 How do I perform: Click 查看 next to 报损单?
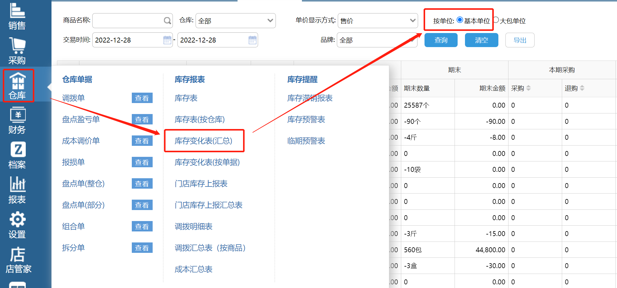pos(142,162)
